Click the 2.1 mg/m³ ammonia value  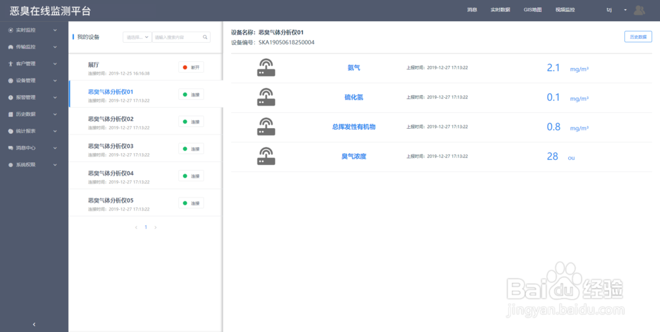point(568,68)
